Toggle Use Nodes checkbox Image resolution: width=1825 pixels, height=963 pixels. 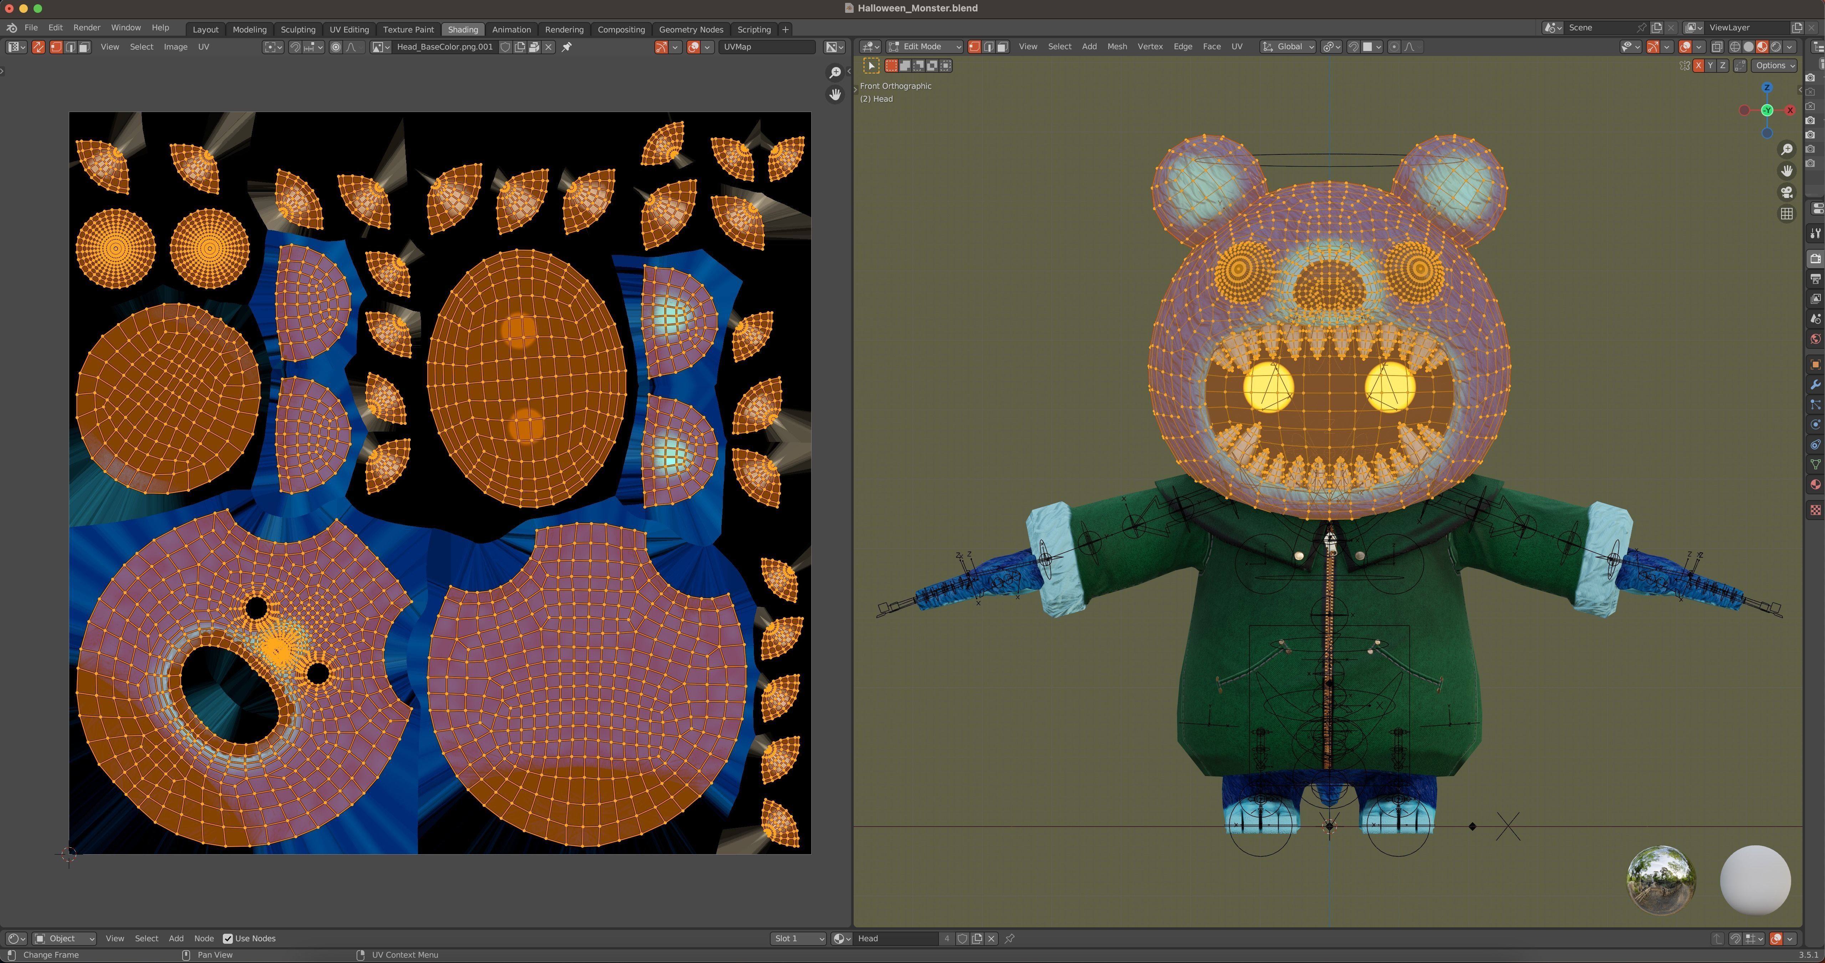[x=228, y=939]
